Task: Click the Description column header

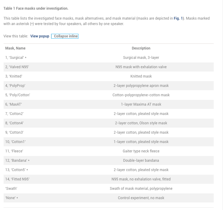Action: 141,48
